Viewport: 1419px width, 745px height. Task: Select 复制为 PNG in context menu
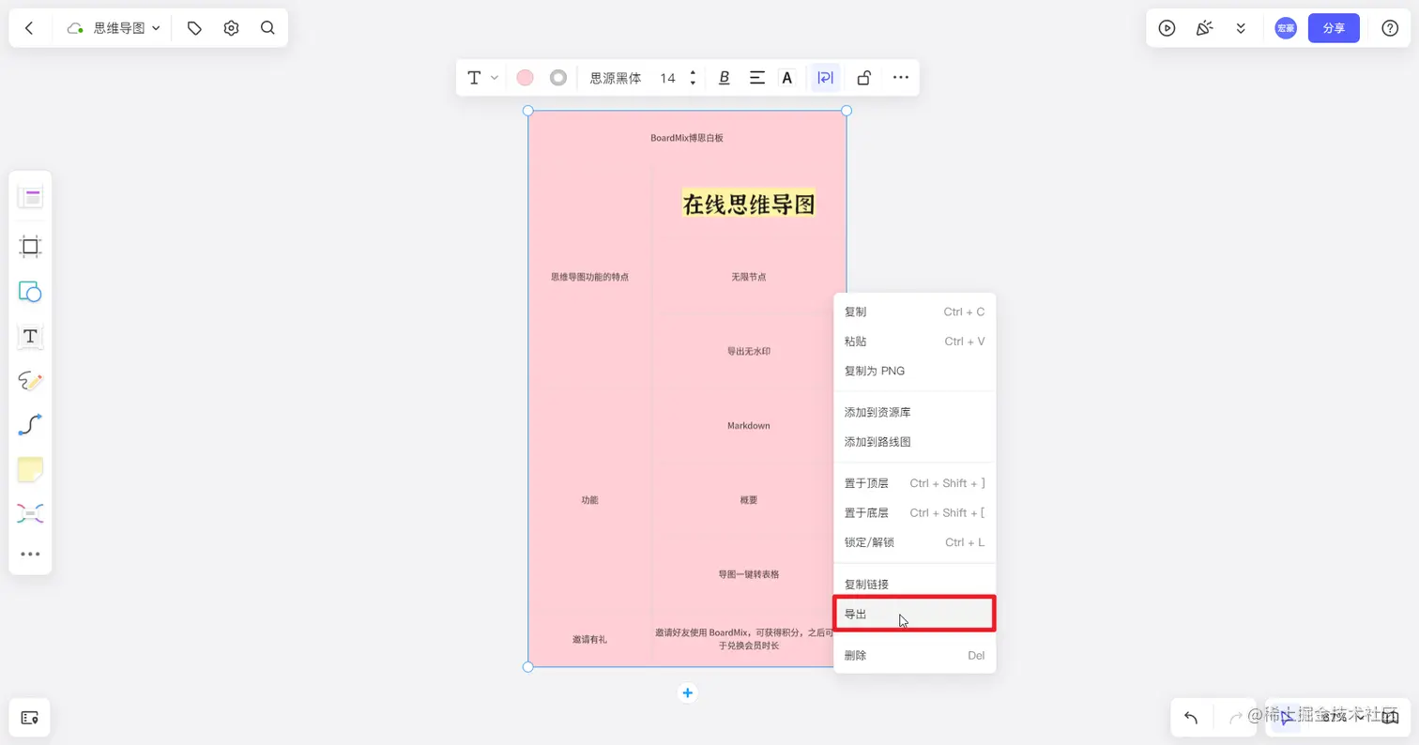(915, 371)
